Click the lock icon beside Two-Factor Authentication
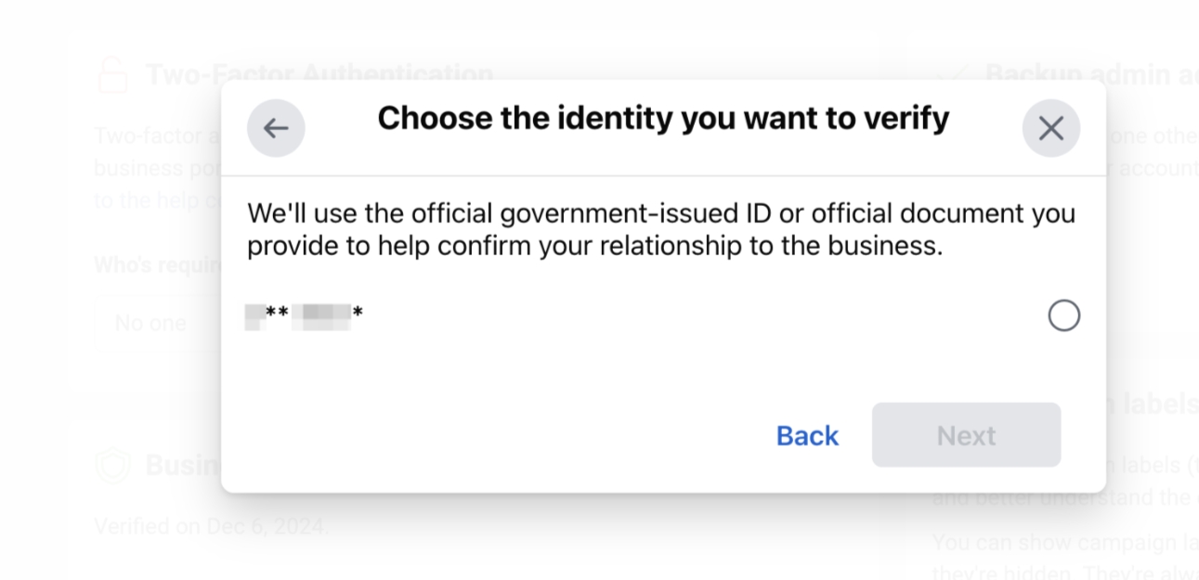 pyautogui.click(x=113, y=74)
